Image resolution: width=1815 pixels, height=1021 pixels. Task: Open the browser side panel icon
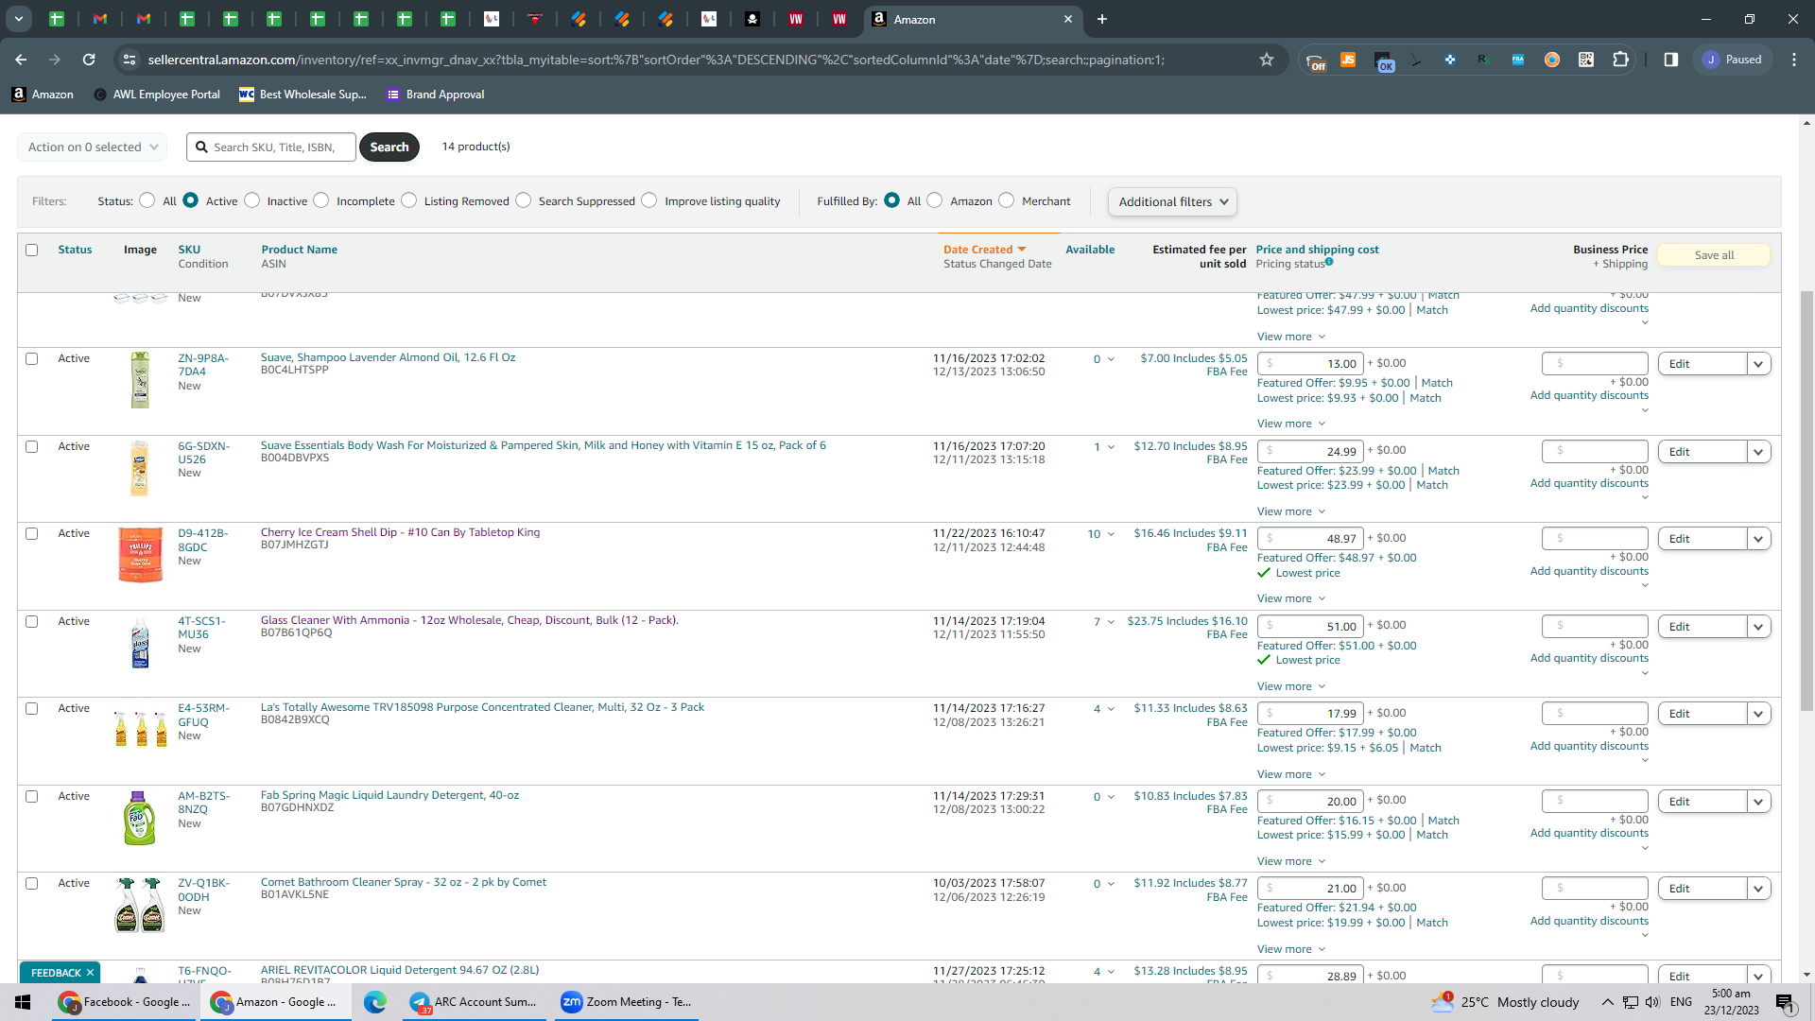pos(1671,60)
